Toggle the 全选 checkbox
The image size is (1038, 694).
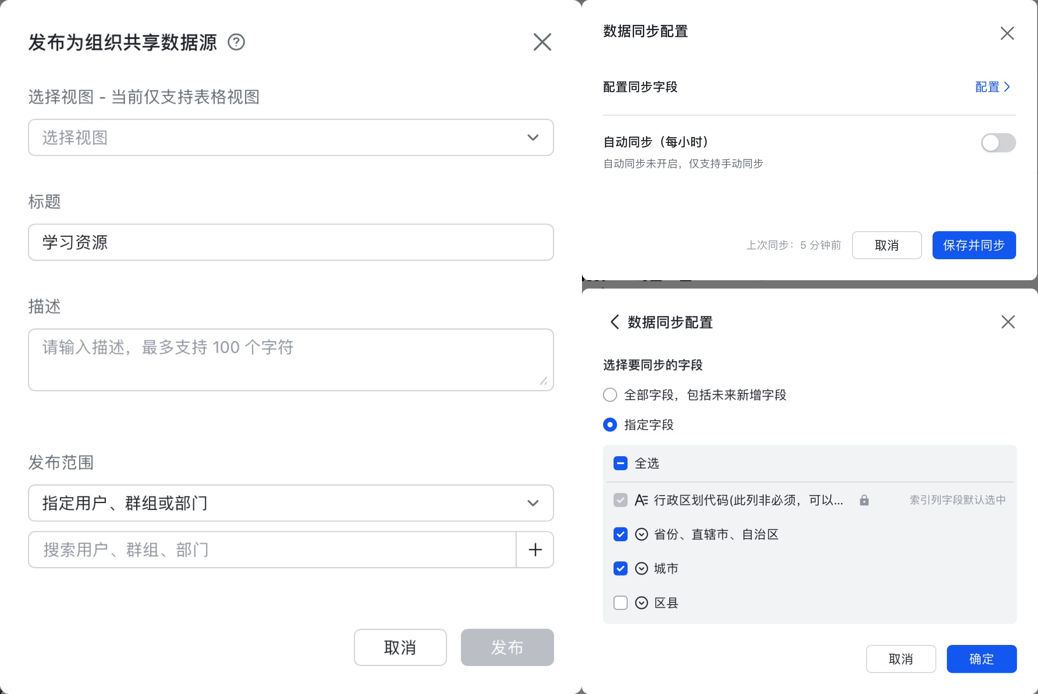(x=621, y=463)
